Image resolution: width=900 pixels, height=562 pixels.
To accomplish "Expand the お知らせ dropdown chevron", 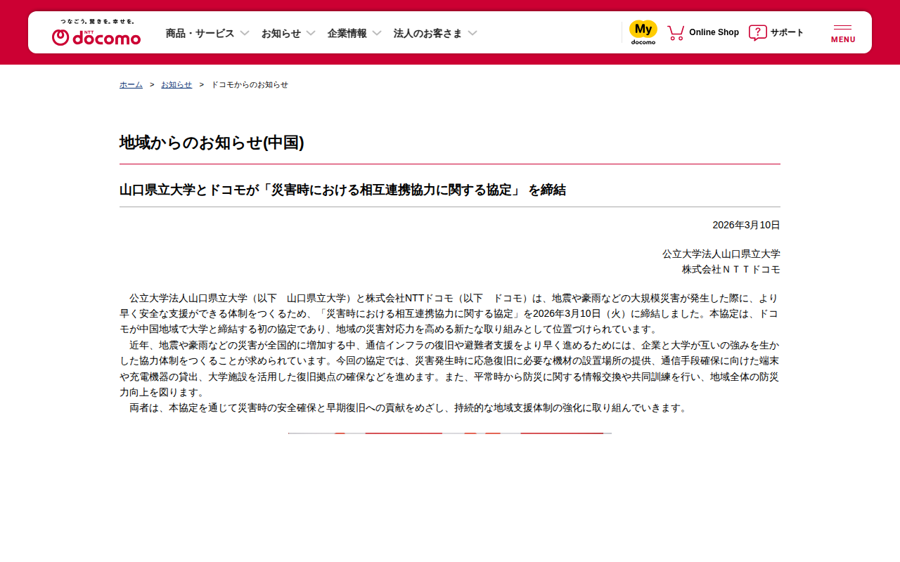I will tap(311, 33).
